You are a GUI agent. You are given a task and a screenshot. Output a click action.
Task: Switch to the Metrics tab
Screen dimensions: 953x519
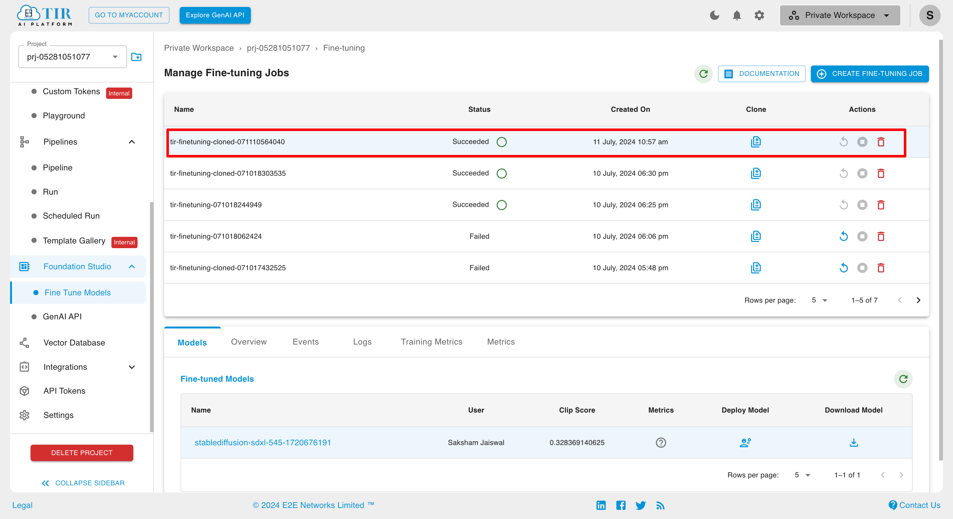point(500,342)
